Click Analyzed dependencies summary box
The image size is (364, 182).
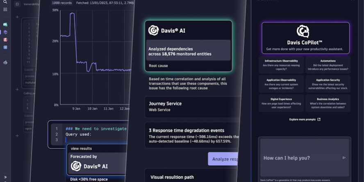(x=188, y=50)
